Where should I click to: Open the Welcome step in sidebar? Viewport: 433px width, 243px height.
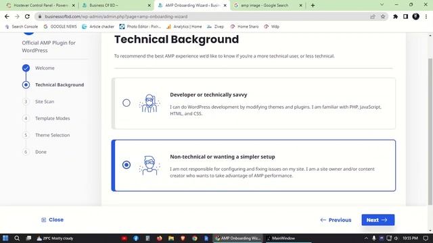click(x=45, y=68)
